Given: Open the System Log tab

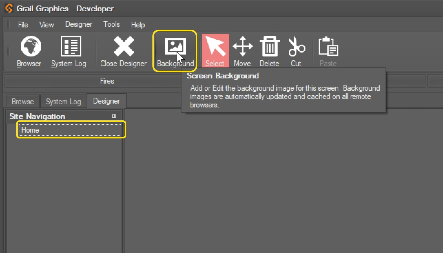Looking at the screenshot, I should point(63,102).
